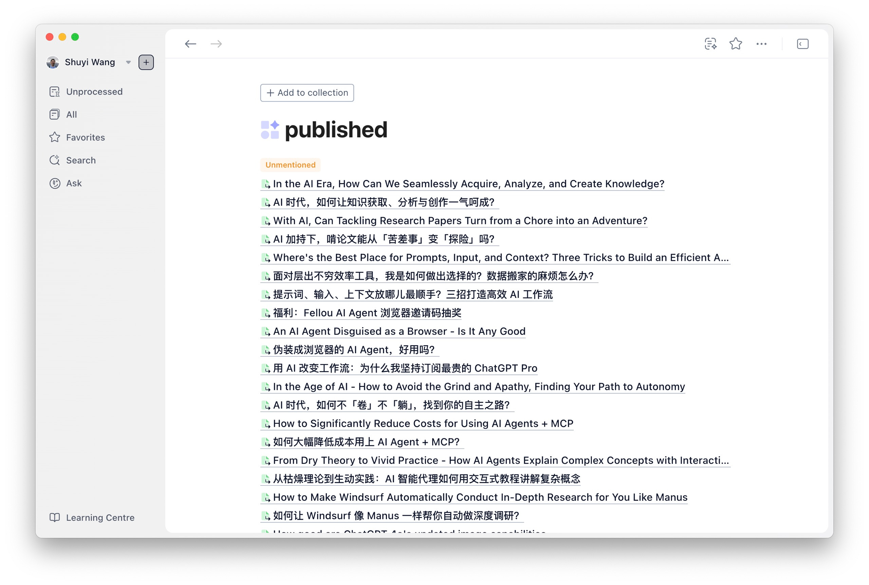This screenshot has height=585, width=869.
Task: Open the three-dot more options menu
Action: (x=761, y=44)
